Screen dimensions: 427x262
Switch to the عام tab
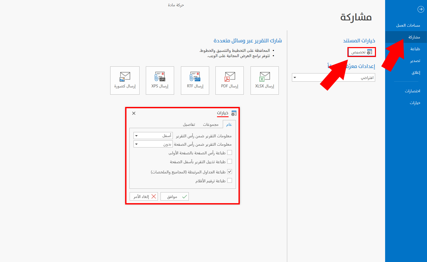point(229,124)
